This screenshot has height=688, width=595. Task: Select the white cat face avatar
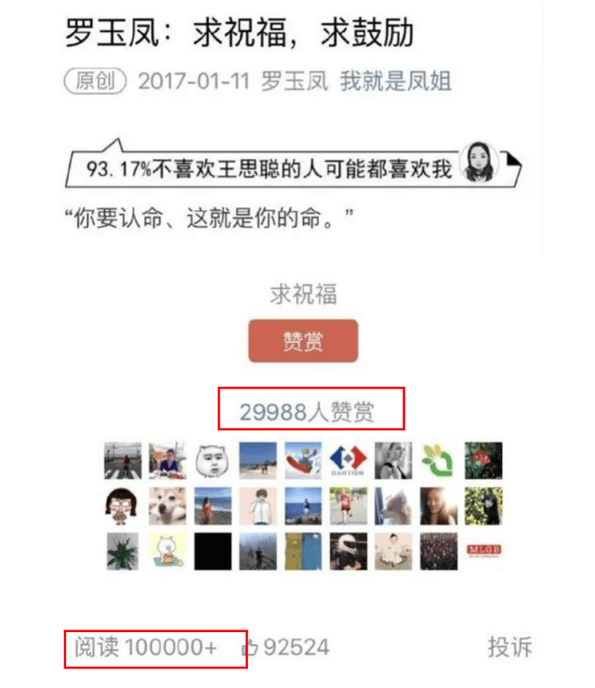click(x=213, y=460)
